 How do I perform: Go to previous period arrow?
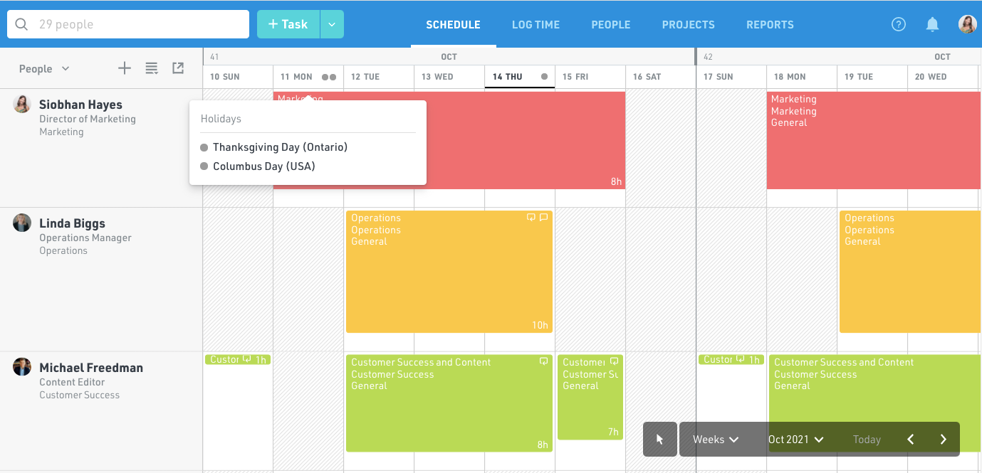coord(911,440)
